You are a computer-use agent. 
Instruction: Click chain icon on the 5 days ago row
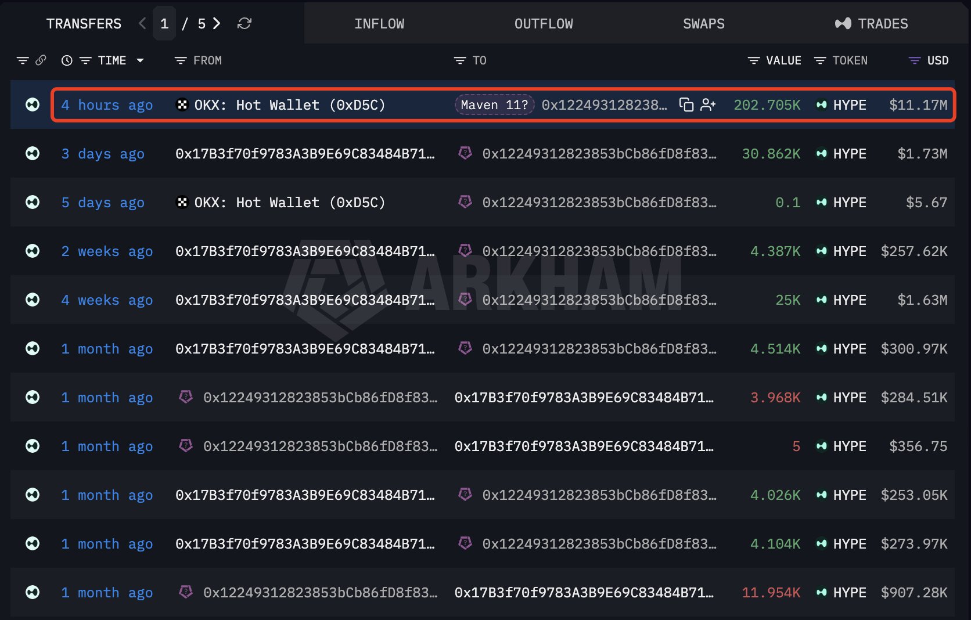click(x=33, y=202)
